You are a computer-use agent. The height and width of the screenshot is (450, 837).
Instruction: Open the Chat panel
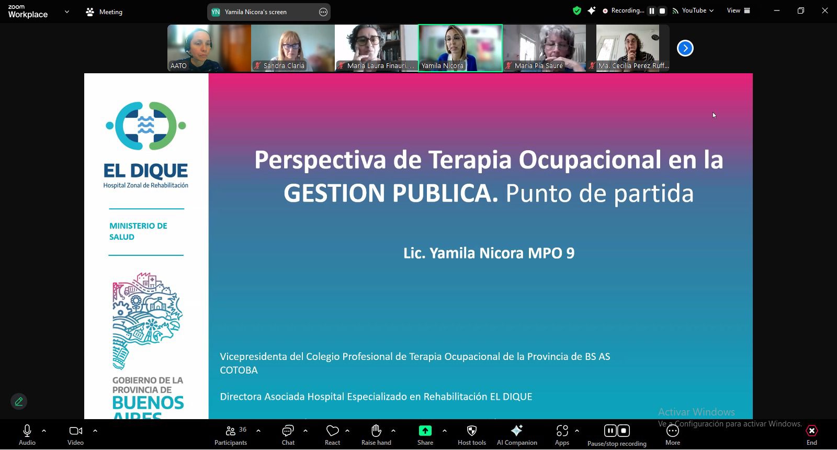[x=288, y=435]
